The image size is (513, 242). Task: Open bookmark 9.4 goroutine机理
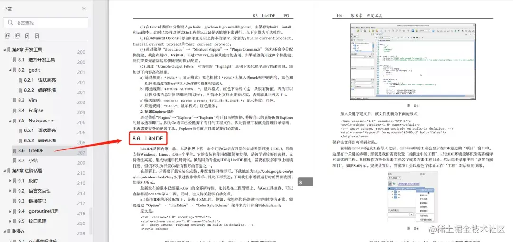[x=38, y=211]
